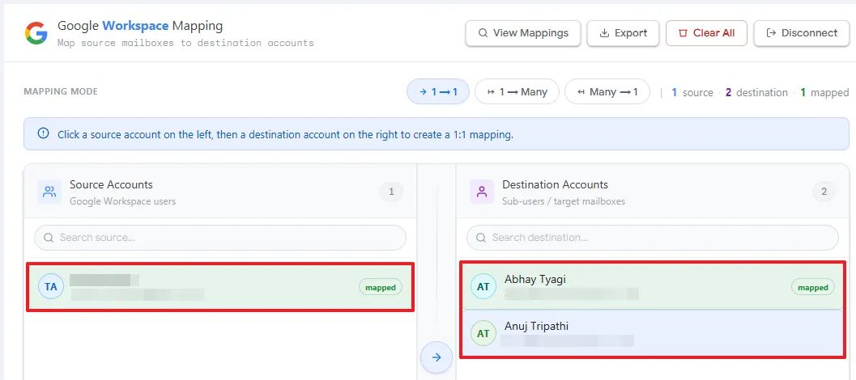Click the 1 mapped counter
This screenshot has width=856, height=380.
point(825,93)
